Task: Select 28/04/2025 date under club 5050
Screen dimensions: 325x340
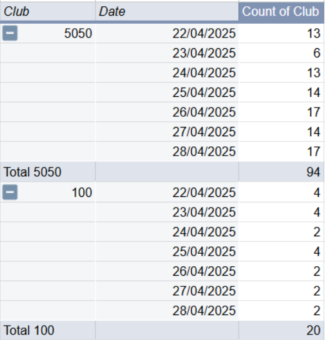Action: tap(167, 151)
